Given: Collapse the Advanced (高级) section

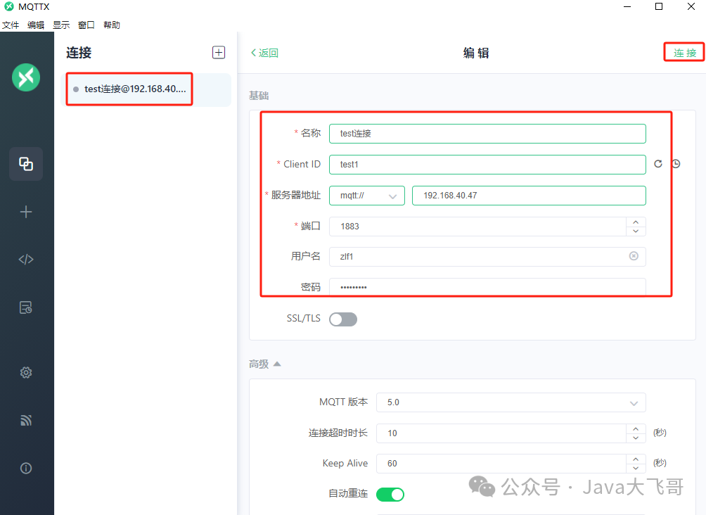Looking at the screenshot, I should point(265,364).
